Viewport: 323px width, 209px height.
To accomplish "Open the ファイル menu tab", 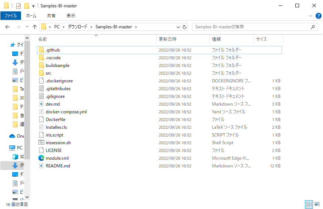I will point(11,16).
